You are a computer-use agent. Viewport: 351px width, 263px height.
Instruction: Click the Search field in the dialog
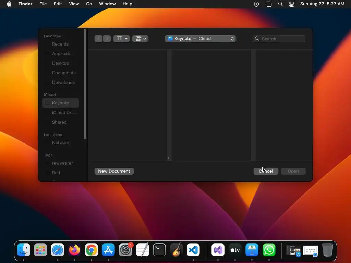pyautogui.click(x=279, y=39)
